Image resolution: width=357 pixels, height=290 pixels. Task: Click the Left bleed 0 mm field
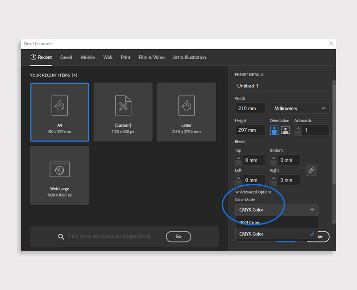pos(254,180)
